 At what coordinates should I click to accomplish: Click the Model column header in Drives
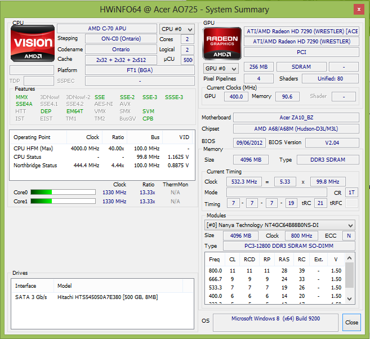(118, 286)
